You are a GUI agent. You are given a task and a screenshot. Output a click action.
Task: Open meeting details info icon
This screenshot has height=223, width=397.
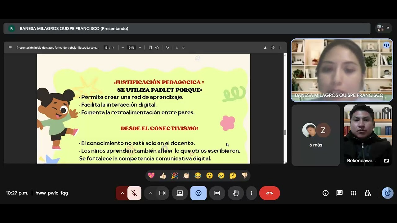click(325, 193)
